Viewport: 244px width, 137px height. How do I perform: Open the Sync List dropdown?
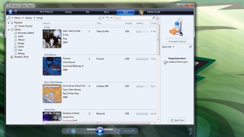pos(168,47)
